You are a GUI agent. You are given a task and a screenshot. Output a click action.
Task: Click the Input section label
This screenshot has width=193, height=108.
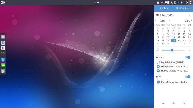(159, 77)
